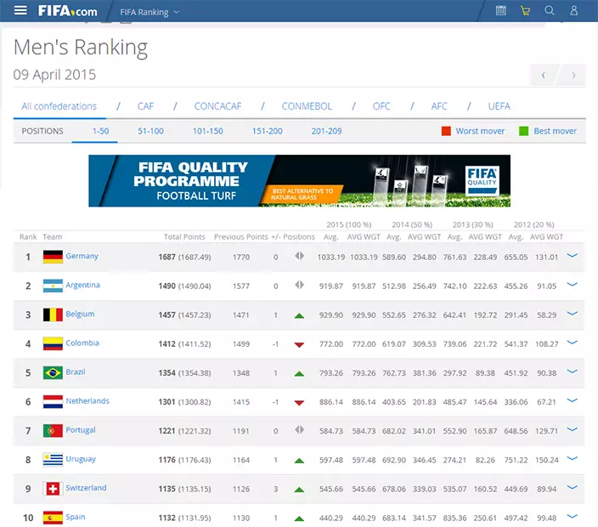Open the calendar icon in header
The image size is (598, 527).
tap(501, 11)
